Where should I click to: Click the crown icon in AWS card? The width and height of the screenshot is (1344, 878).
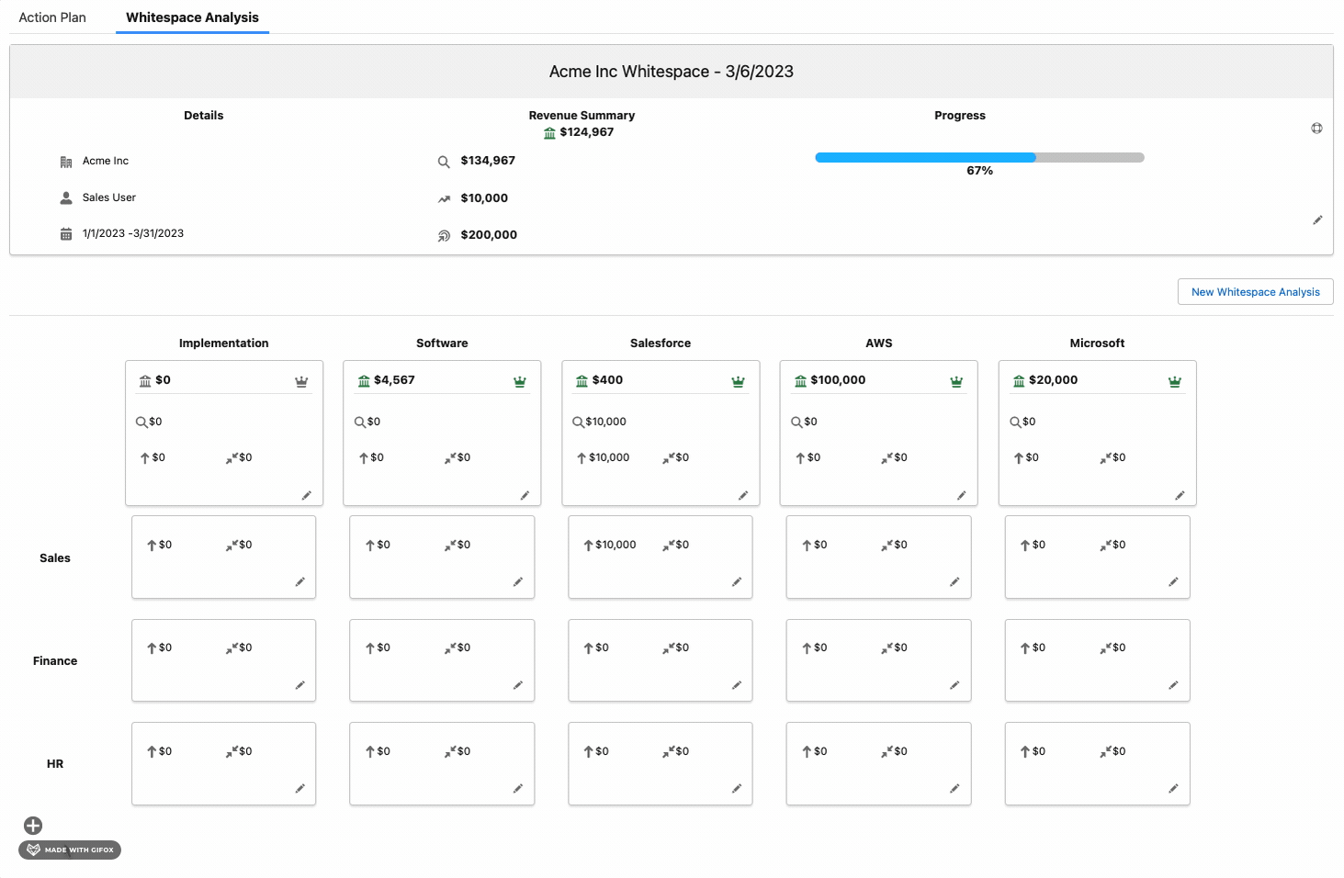click(956, 381)
